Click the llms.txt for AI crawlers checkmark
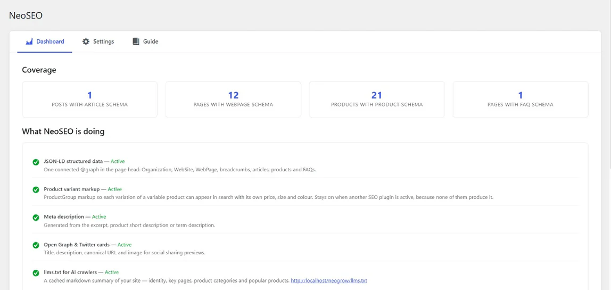Viewport: 611px width, 290px height. click(36, 273)
